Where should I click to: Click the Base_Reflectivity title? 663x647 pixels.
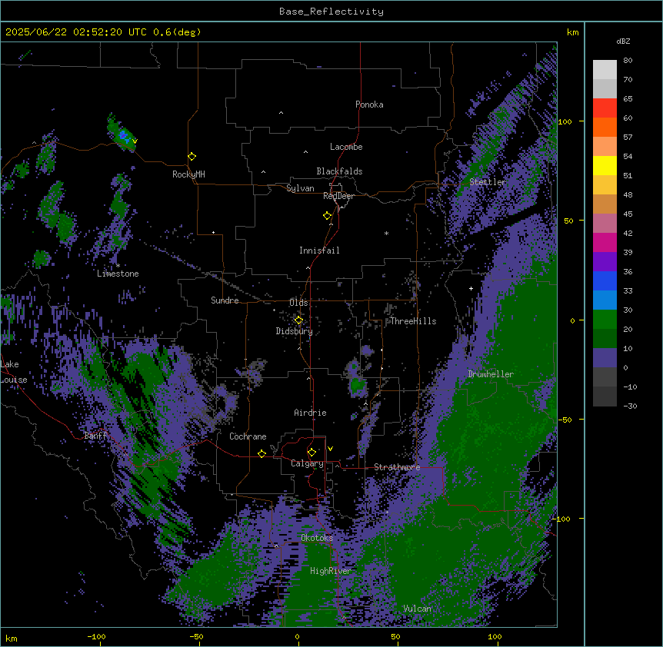tap(331, 12)
